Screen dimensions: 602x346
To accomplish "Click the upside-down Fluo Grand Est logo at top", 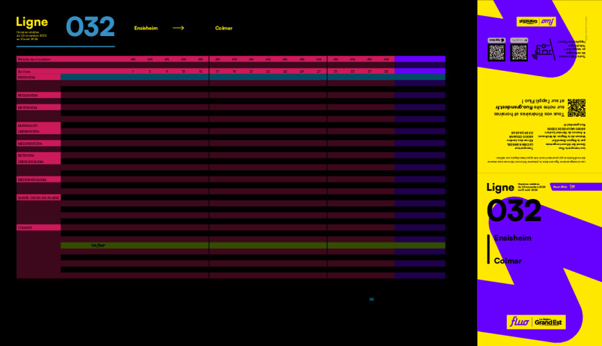I will [536, 21].
